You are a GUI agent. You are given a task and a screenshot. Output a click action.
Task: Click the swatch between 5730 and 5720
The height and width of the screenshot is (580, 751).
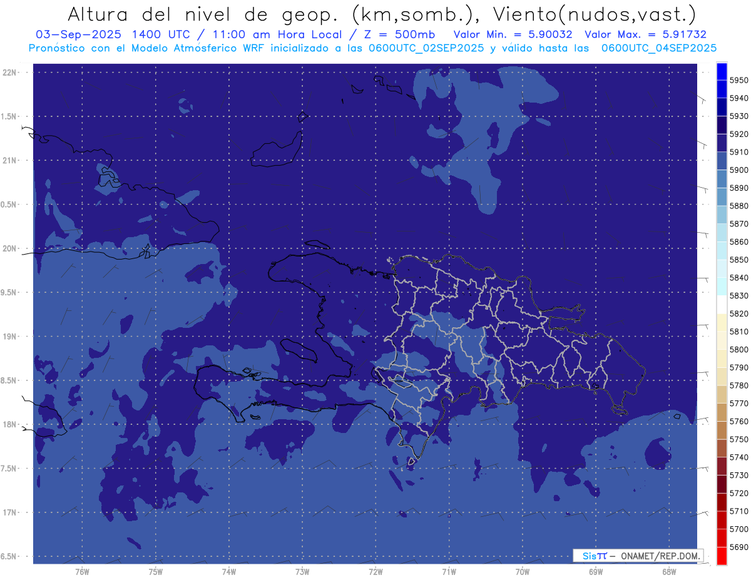[x=721, y=484]
